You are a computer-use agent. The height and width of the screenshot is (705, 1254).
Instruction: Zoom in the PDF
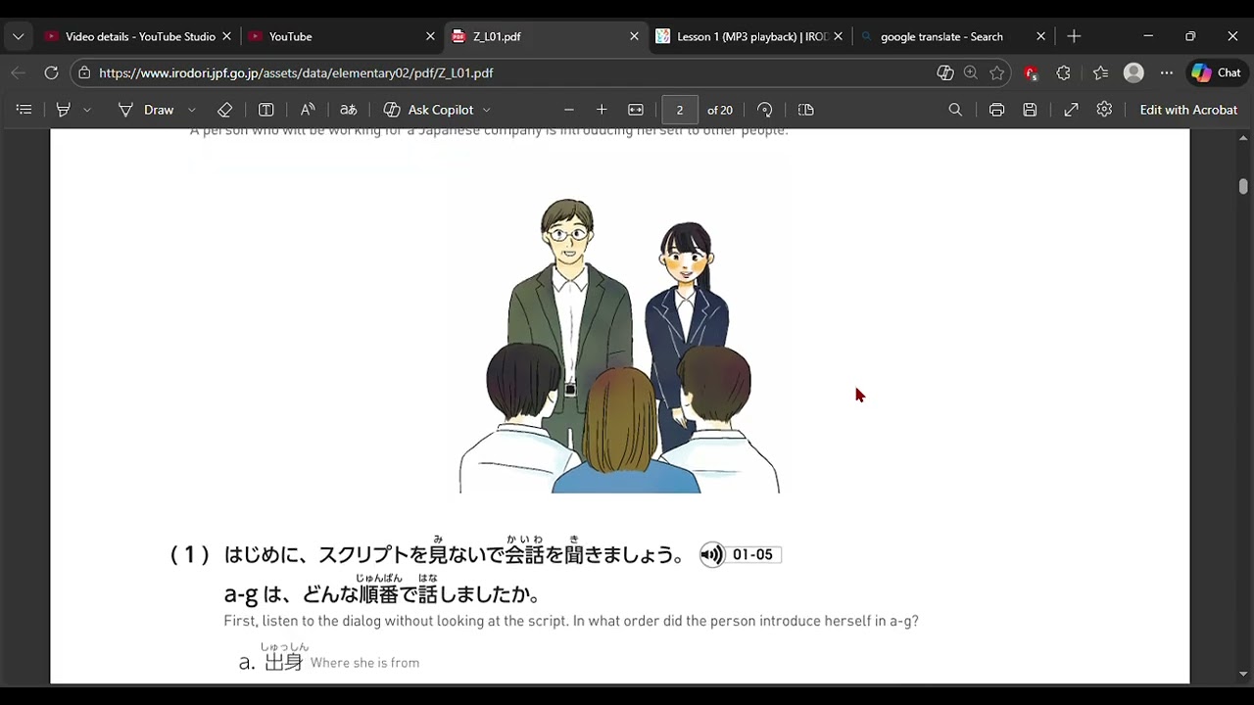[x=602, y=110]
